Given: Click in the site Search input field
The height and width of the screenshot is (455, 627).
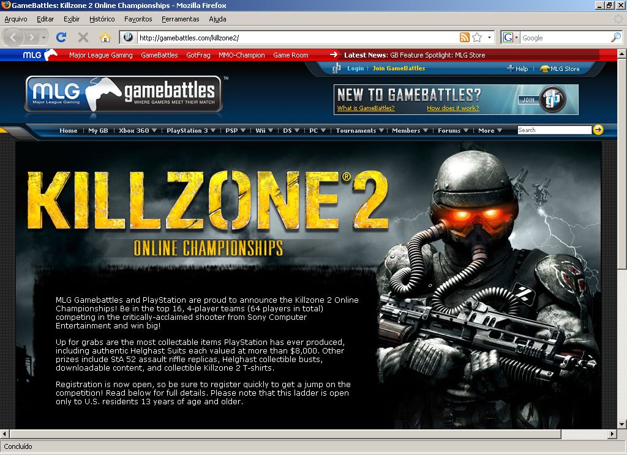Looking at the screenshot, I should [x=554, y=130].
